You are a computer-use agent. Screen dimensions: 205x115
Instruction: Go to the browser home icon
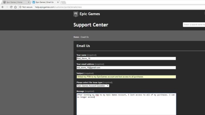(x=16, y=7)
